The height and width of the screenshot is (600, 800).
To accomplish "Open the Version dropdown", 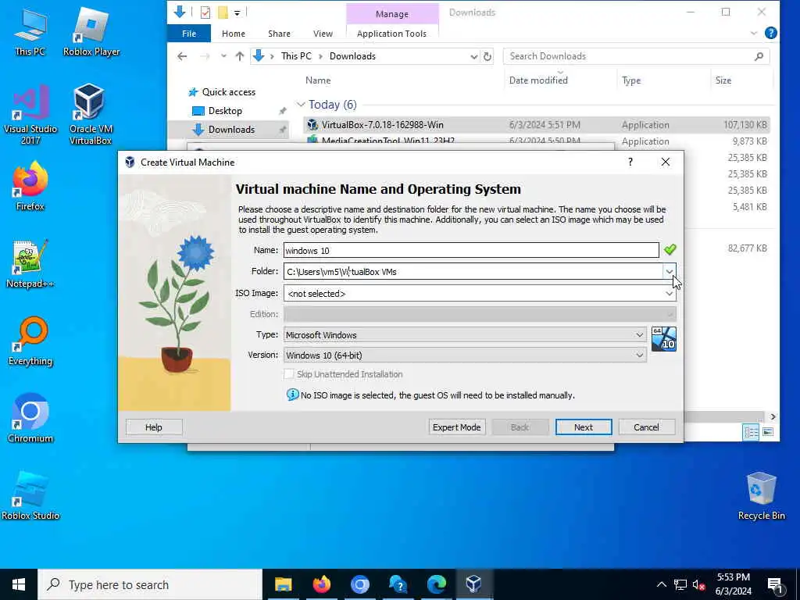I will pyautogui.click(x=639, y=355).
